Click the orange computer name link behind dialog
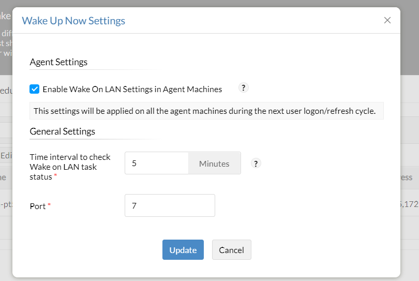This screenshot has width=419, height=281. pos(6,204)
